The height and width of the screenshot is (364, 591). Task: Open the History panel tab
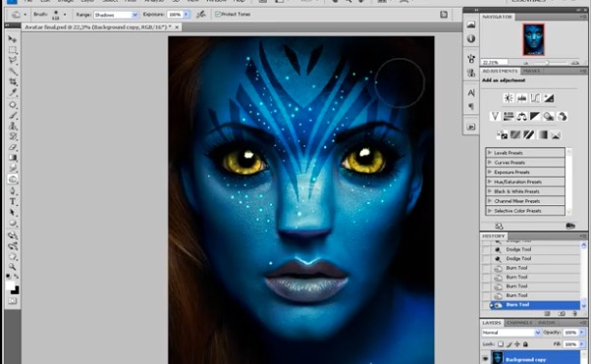[493, 235]
